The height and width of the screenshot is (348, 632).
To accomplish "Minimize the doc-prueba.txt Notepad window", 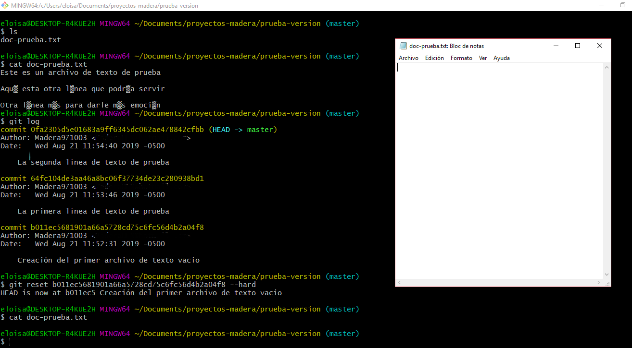I will pyautogui.click(x=556, y=46).
